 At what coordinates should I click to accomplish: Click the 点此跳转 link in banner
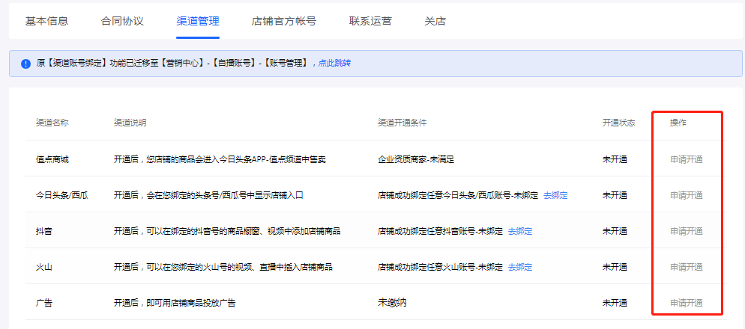(x=334, y=64)
